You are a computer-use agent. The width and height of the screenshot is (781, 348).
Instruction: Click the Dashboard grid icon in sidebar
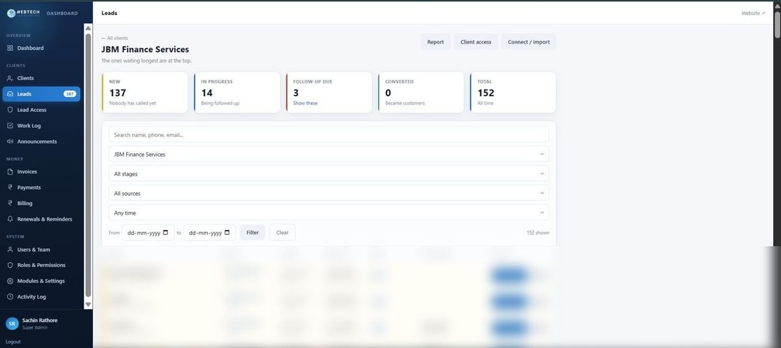pyautogui.click(x=10, y=48)
